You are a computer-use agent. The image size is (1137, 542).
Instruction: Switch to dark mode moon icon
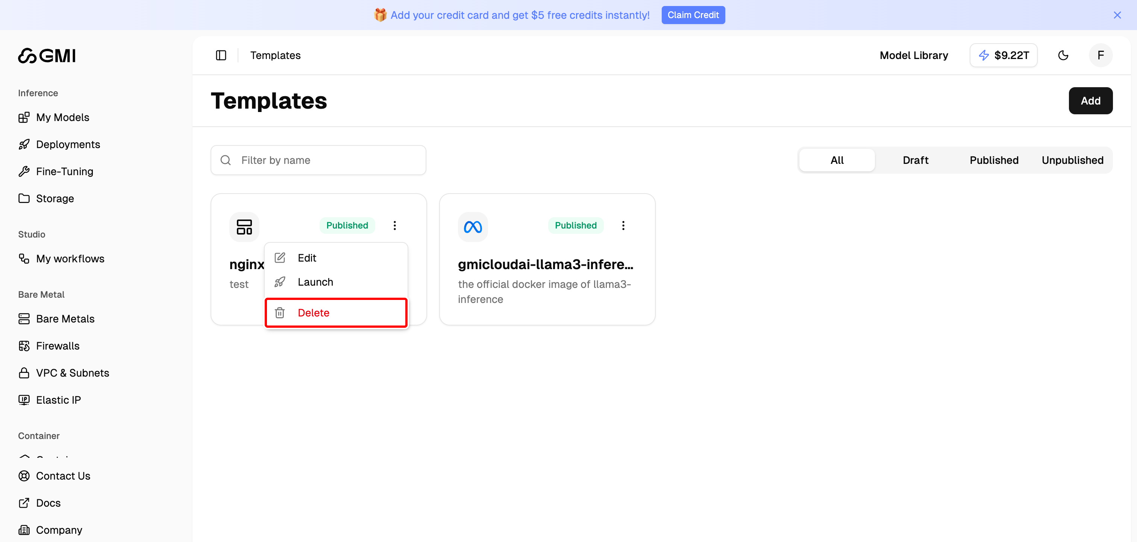(1063, 55)
